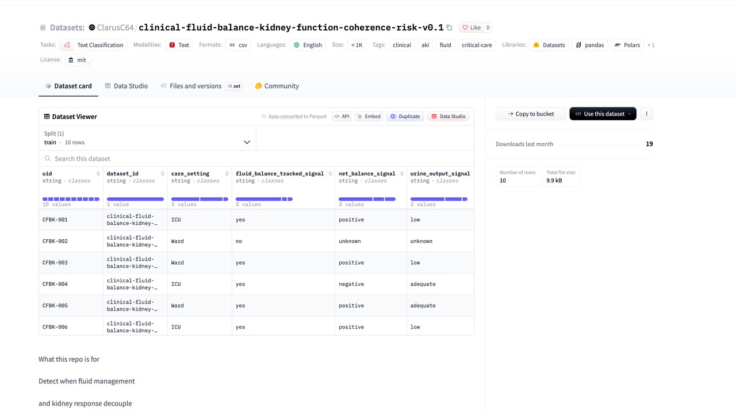Duplicate the dataset viewer
This screenshot has width=736, height=414.
tap(405, 116)
